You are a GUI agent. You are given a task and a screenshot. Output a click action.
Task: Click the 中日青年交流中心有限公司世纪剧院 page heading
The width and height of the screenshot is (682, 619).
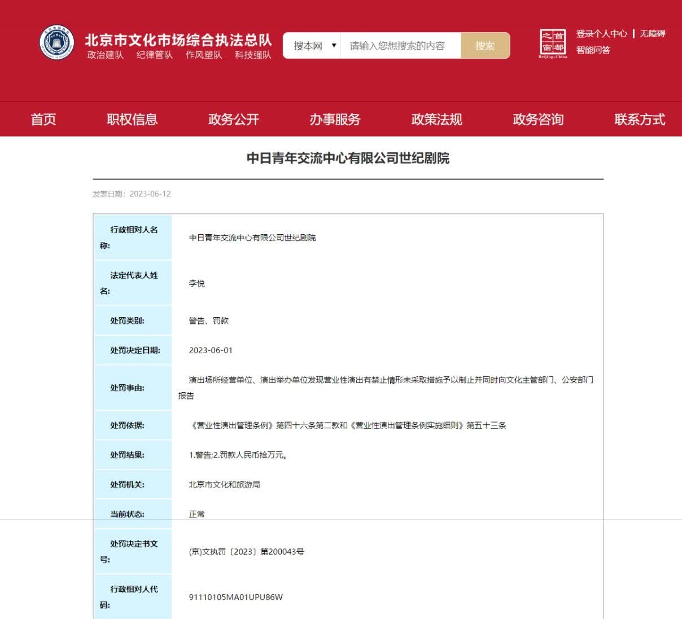point(348,159)
